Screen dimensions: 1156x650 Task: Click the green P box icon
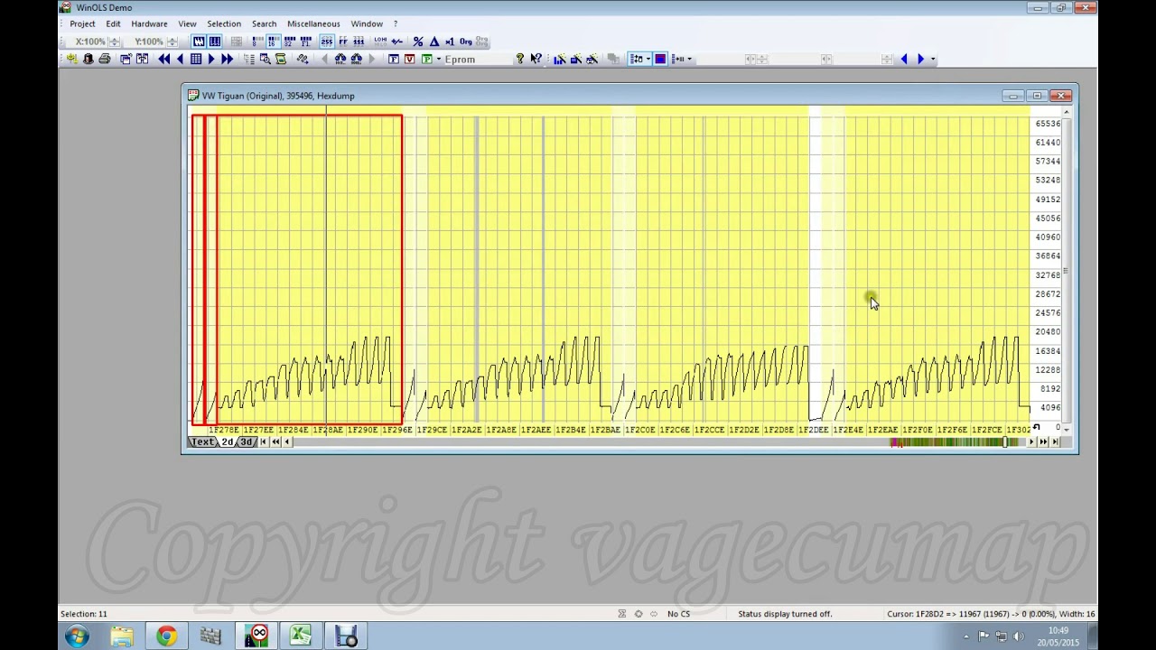click(x=425, y=59)
